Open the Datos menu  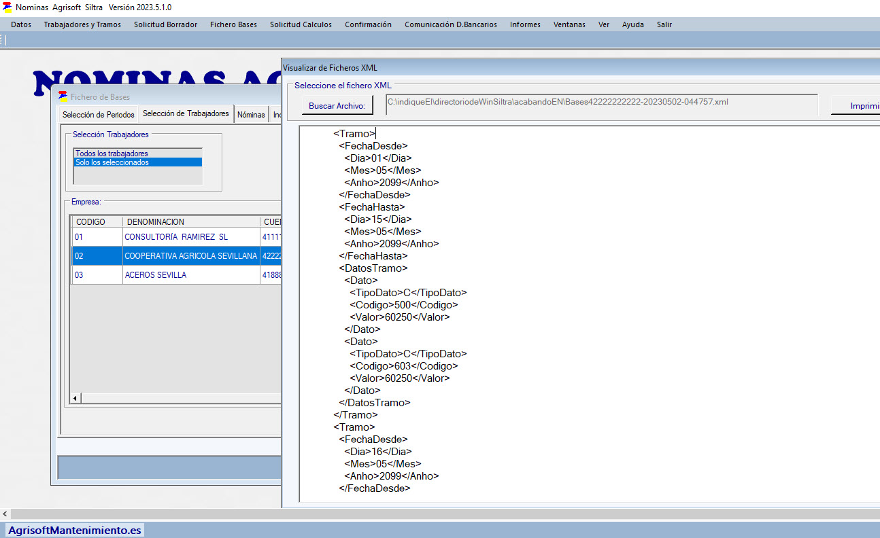[21, 24]
